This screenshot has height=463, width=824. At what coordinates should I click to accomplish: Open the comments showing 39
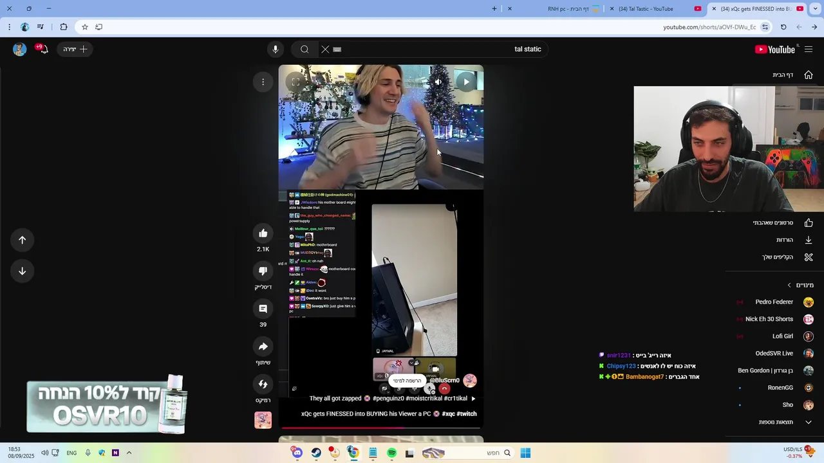[263, 309]
